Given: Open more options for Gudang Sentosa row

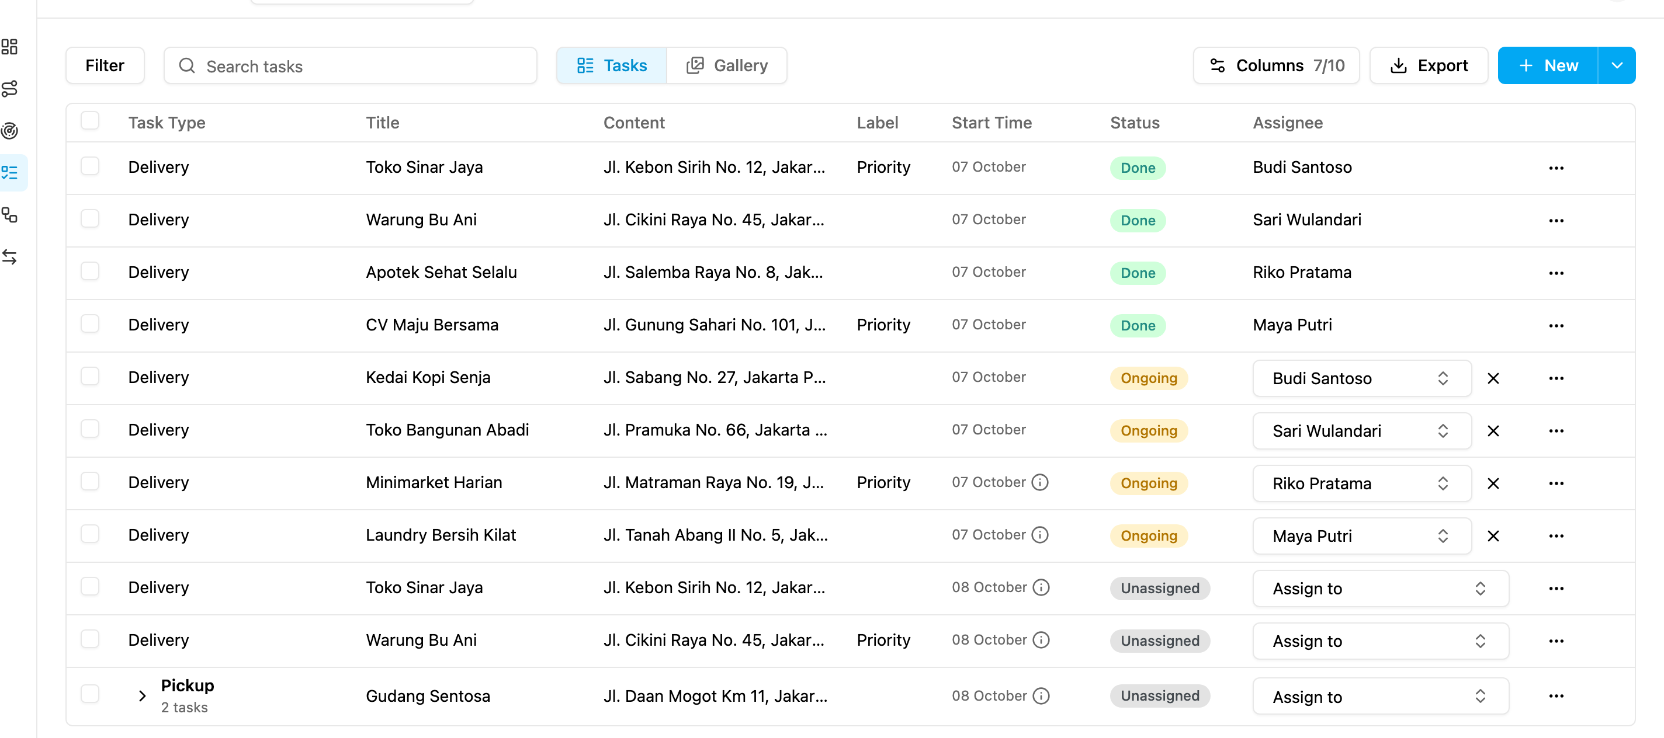Looking at the screenshot, I should point(1555,696).
